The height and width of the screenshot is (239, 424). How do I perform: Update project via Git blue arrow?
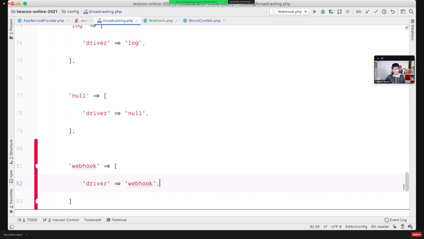[x=367, y=12]
